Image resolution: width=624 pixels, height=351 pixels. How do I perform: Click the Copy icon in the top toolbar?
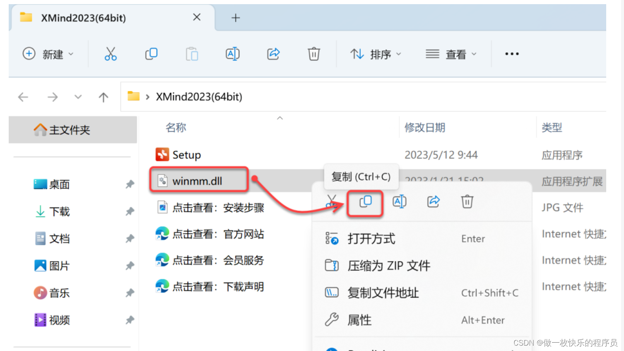[151, 54]
